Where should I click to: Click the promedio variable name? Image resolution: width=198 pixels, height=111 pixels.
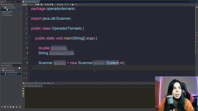(59, 48)
